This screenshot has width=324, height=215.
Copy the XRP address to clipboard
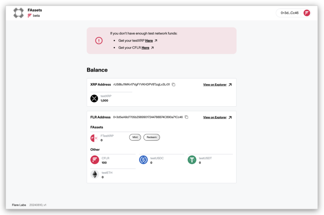point(173,85)
